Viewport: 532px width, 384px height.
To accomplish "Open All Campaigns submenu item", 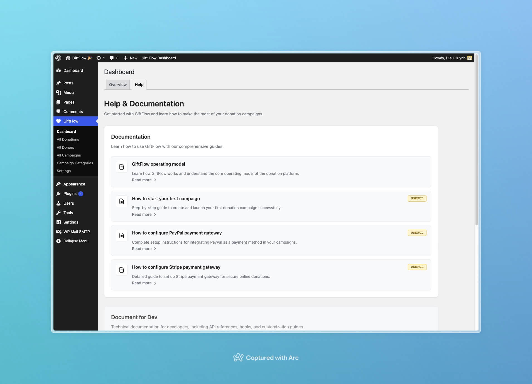I will point(69,155).
